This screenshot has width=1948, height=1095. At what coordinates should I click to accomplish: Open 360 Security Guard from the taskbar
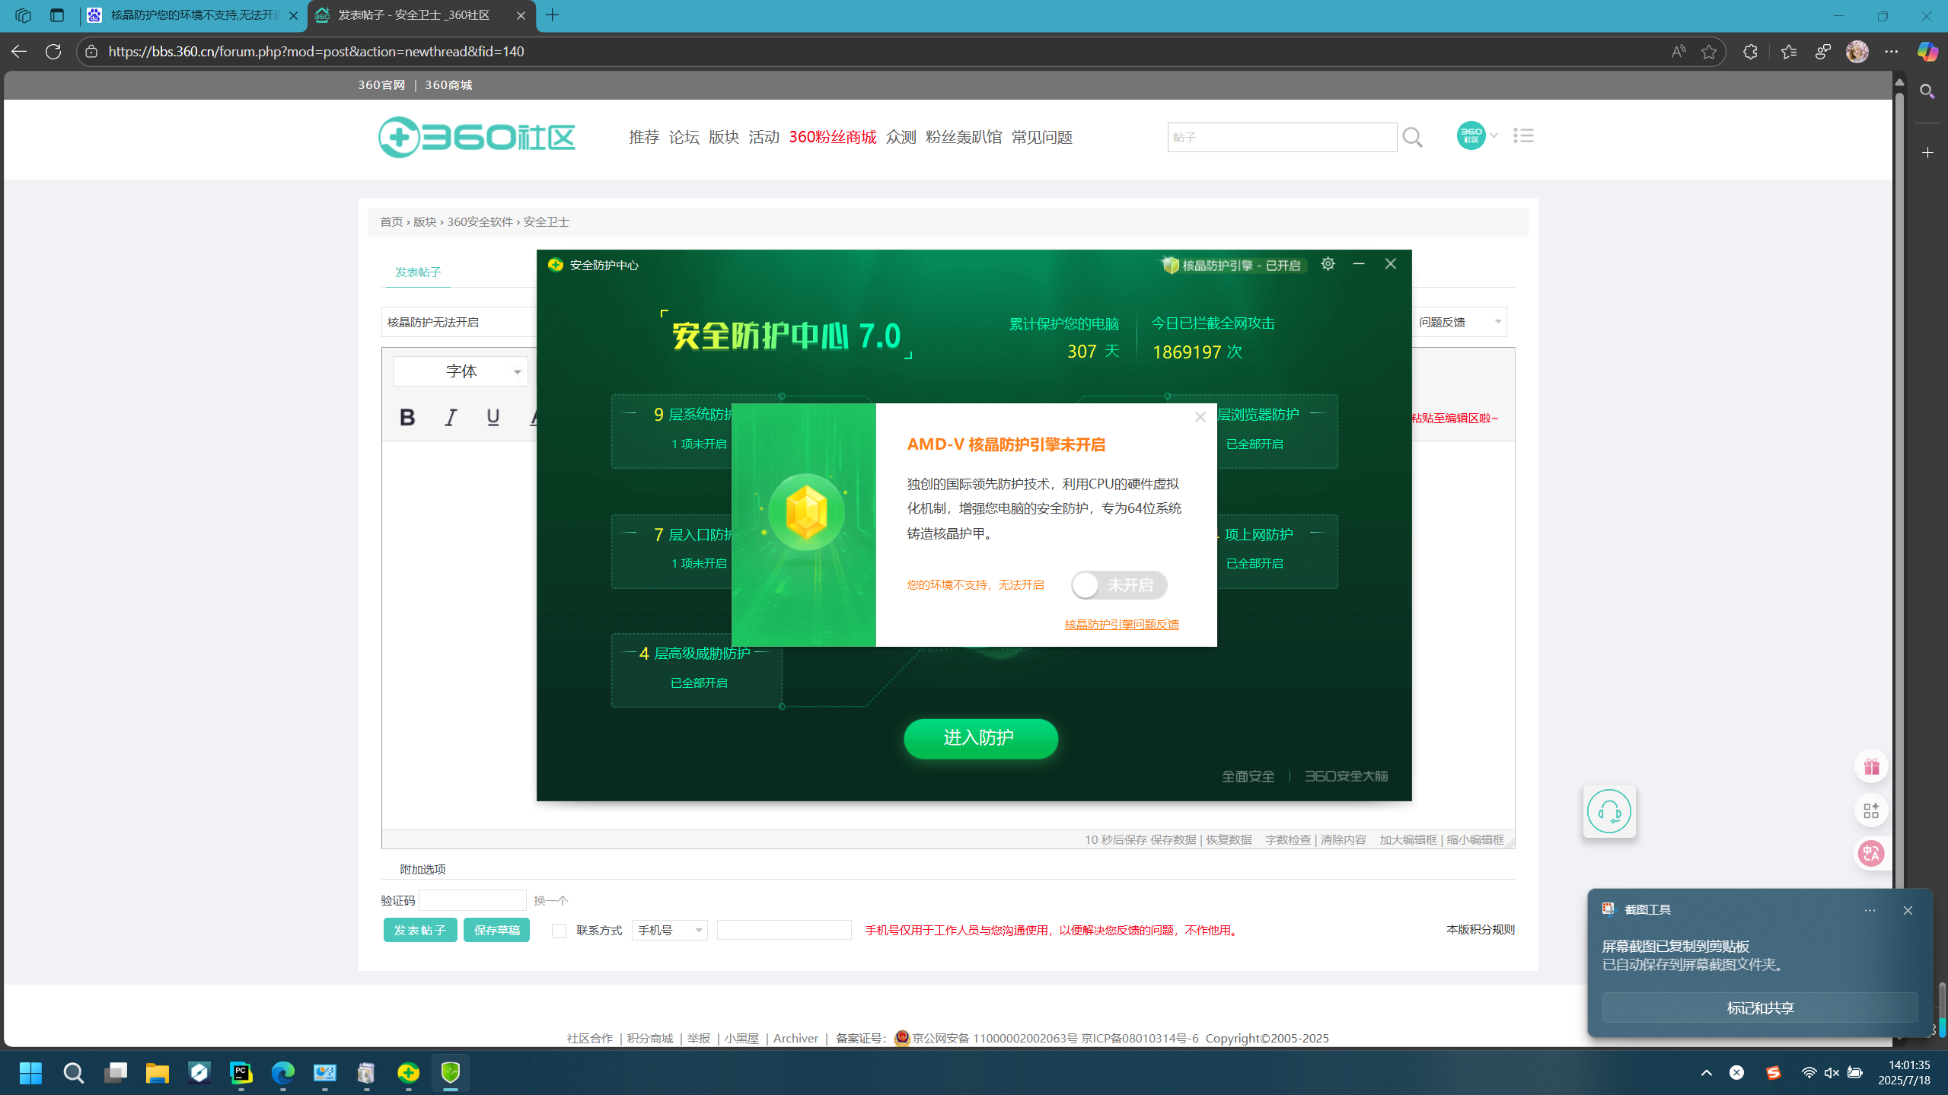(x=409, y=1073)
